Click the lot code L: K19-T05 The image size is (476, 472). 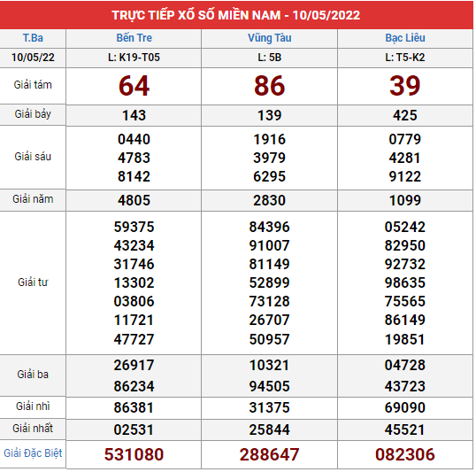pos(134,58)
